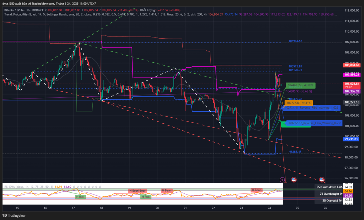The image size is (364, 220).
Task: Click the blue 99,735.83 price-axis tag
Action: click(351, 139)
